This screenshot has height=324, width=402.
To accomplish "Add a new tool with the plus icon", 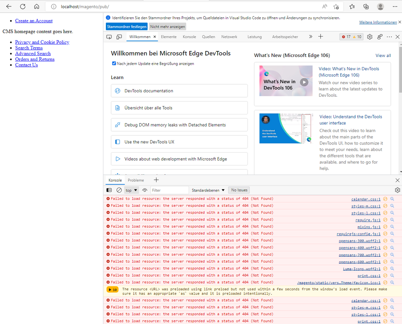I will 321,37.
